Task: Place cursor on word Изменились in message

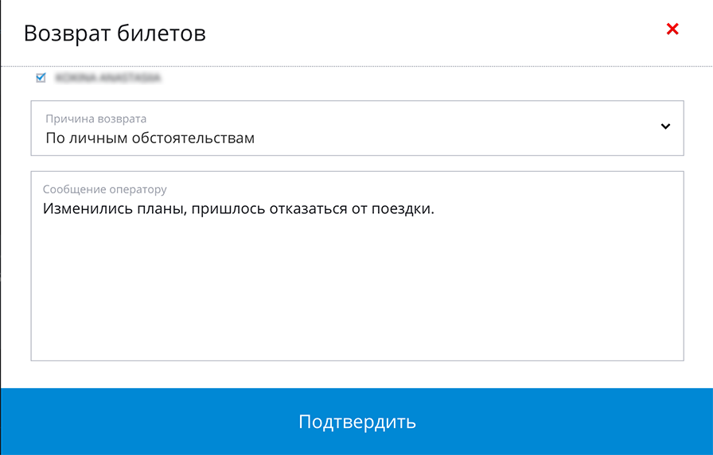Action: click(83, 209)
